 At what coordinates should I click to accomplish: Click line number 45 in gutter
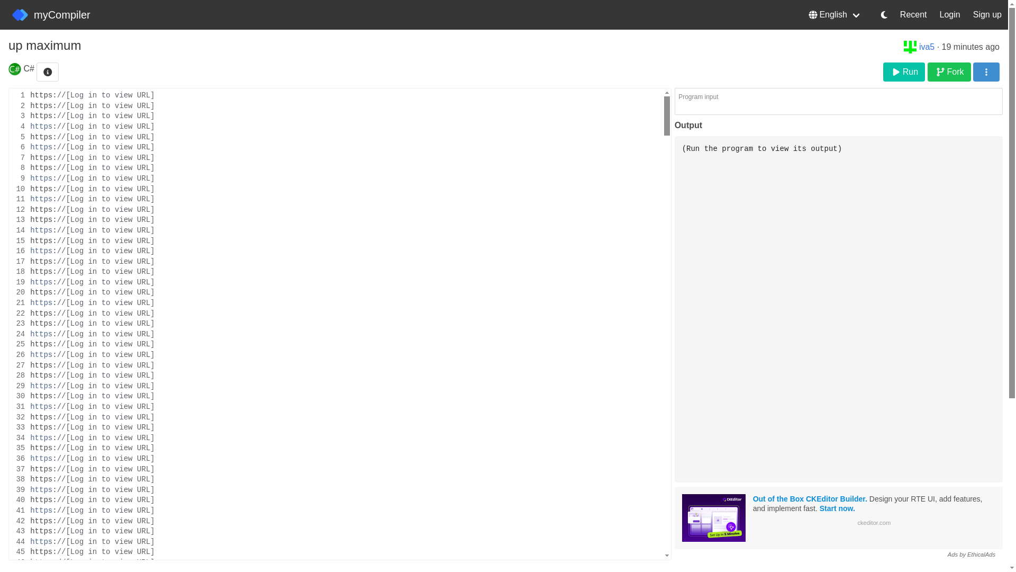(x=20, y=552)
